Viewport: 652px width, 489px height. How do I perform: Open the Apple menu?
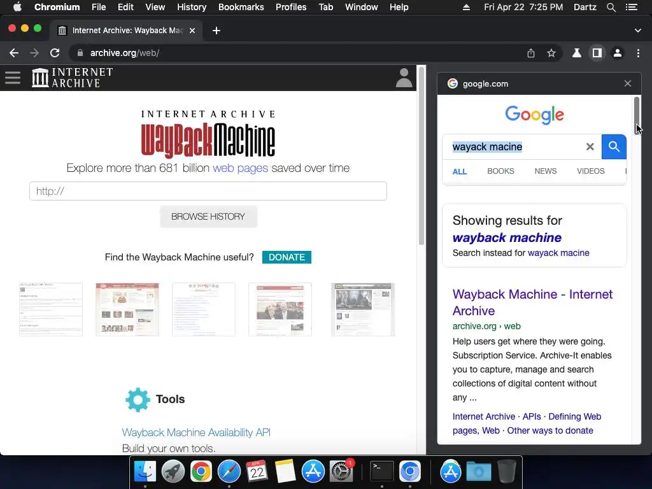(x=17, y=7)
